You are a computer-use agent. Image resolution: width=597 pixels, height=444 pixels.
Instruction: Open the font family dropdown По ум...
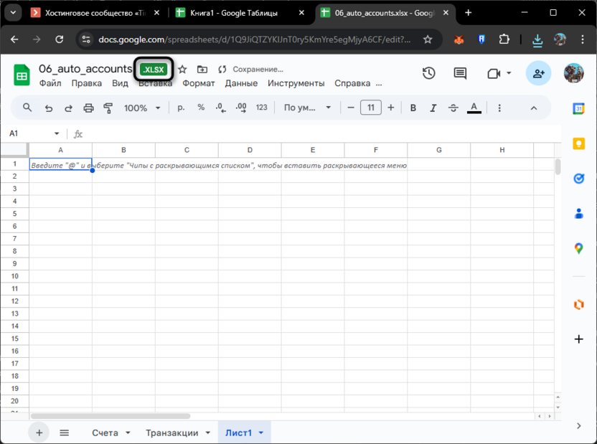306,107
